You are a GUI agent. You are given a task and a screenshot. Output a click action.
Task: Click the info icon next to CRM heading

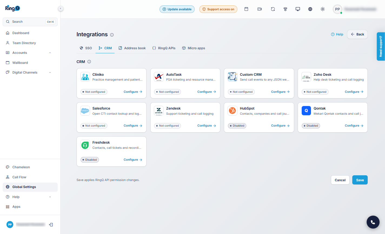[x=89, y=62]
